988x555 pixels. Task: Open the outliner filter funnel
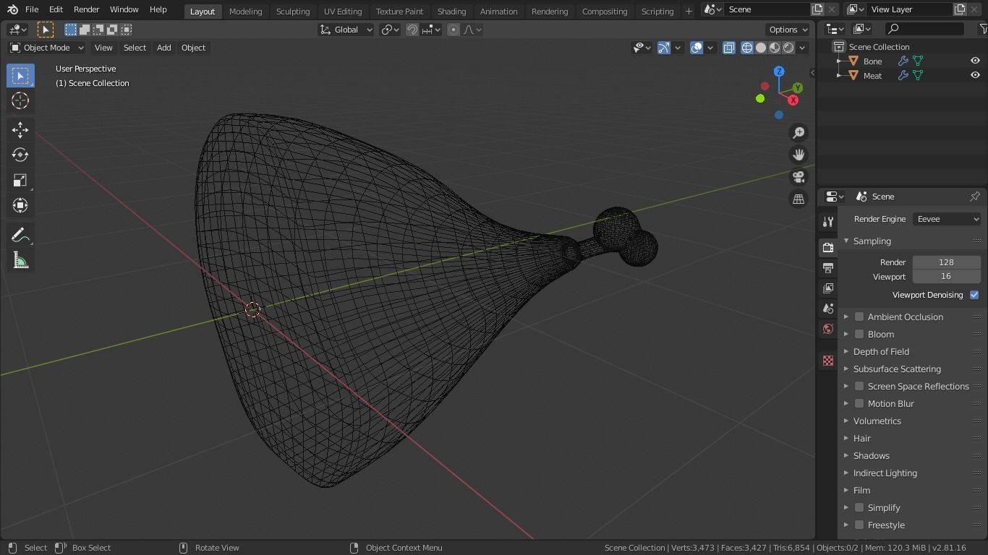(982, 29)
